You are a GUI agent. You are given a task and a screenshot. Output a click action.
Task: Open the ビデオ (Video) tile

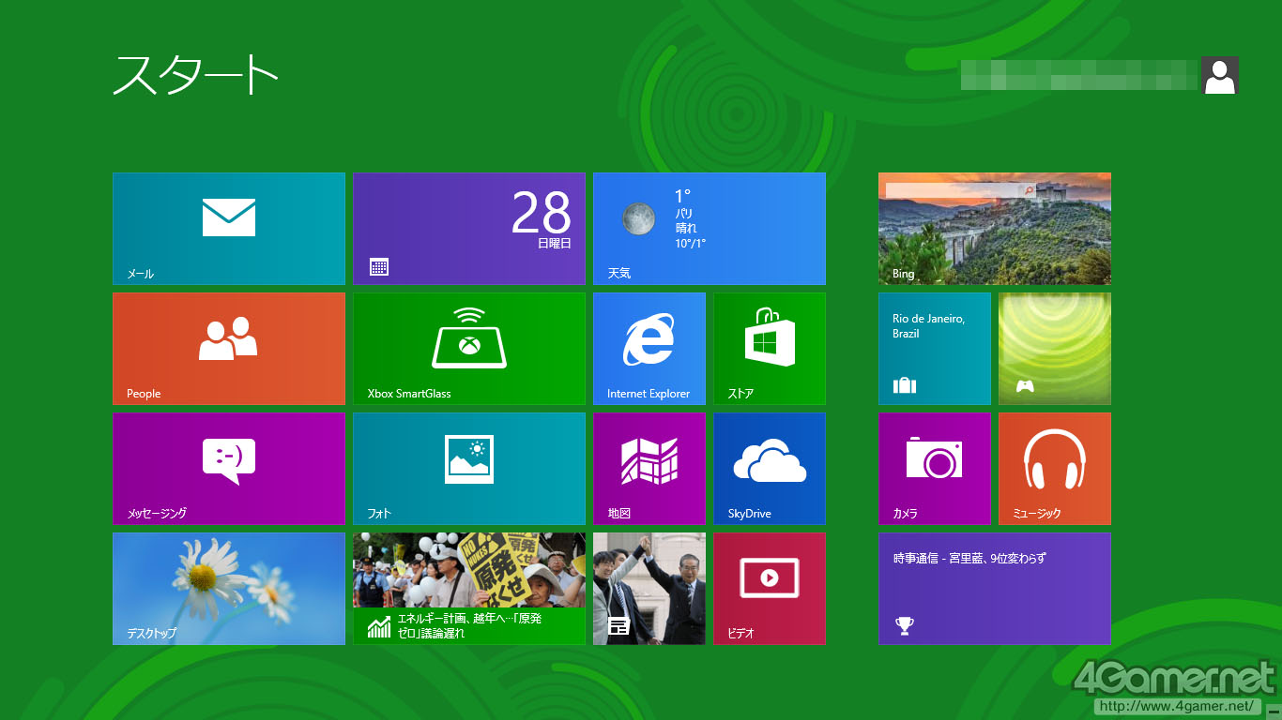pos(770,589)
